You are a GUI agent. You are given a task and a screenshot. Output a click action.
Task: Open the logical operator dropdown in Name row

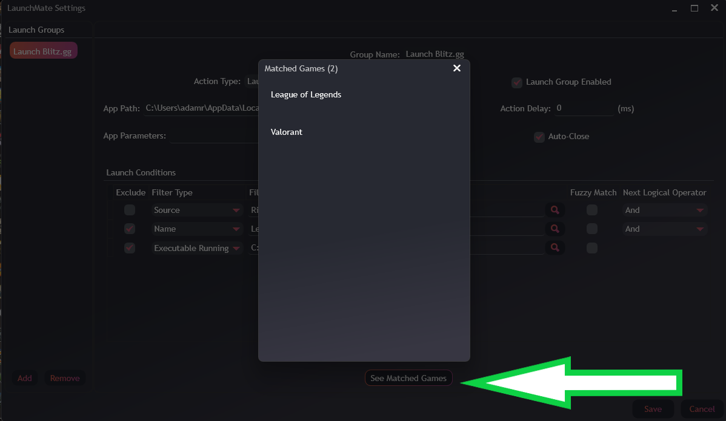(x=664, y=229)
